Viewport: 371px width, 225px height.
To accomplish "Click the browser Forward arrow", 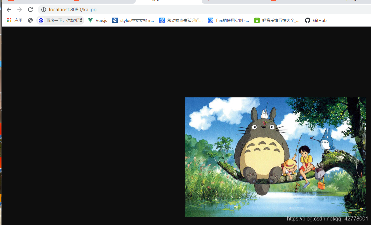I will click(x=20, y=10).
